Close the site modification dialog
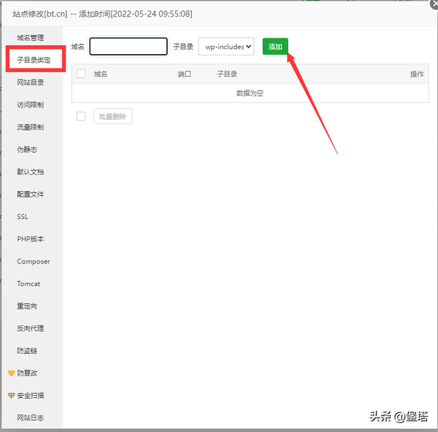Screen dimensions: 438x432 (434, 4)
